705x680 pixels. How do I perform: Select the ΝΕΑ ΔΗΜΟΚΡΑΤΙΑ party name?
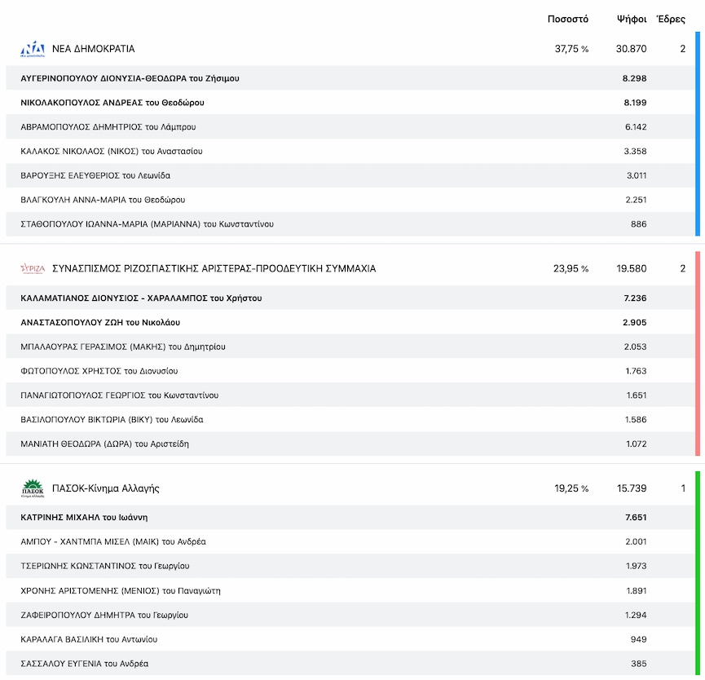(x=94, y=49)
